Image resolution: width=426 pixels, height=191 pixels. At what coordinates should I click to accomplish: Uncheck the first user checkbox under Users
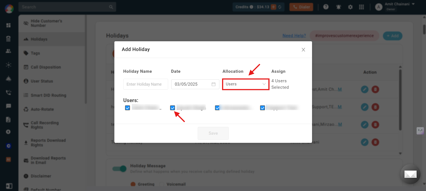[128, 108]
